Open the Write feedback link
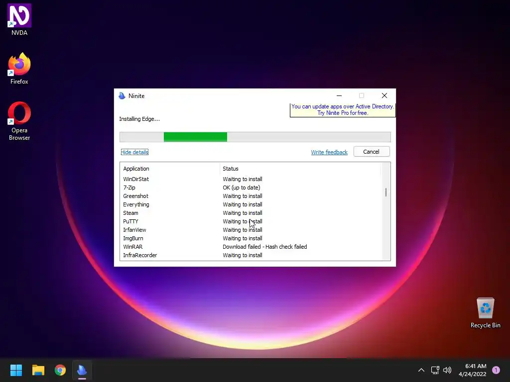This screenshot has height=382, width=510. tap(329, 152)
